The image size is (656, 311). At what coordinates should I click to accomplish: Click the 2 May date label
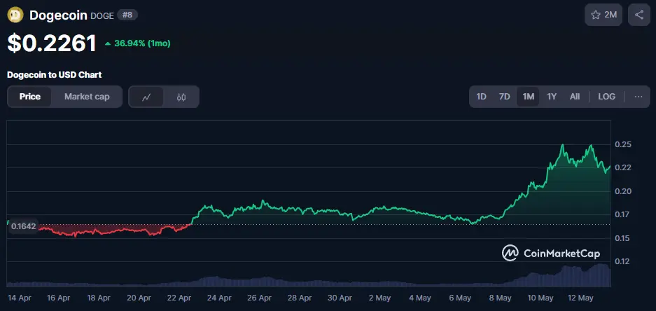(380, 298)
